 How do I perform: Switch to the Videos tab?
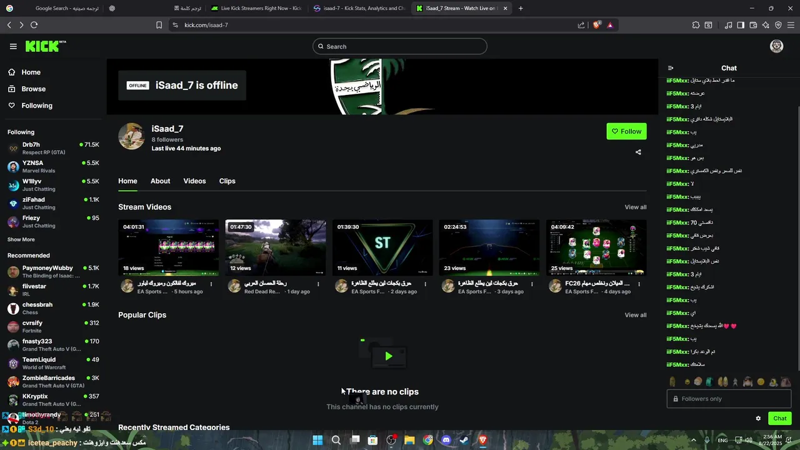tap(194, 181)
